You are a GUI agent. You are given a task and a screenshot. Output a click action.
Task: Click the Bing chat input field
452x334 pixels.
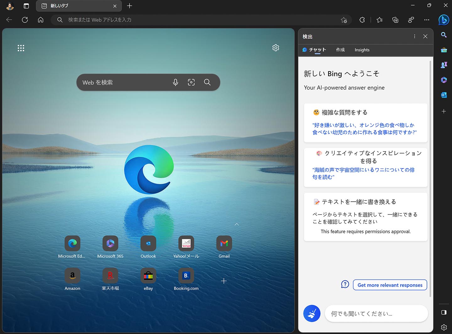point(376,313)
